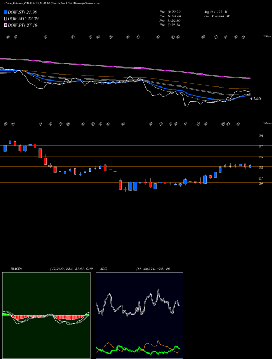Click the last blue candlestick on the right
Viewport: 272px width, 359px height.
click(250, 166)
